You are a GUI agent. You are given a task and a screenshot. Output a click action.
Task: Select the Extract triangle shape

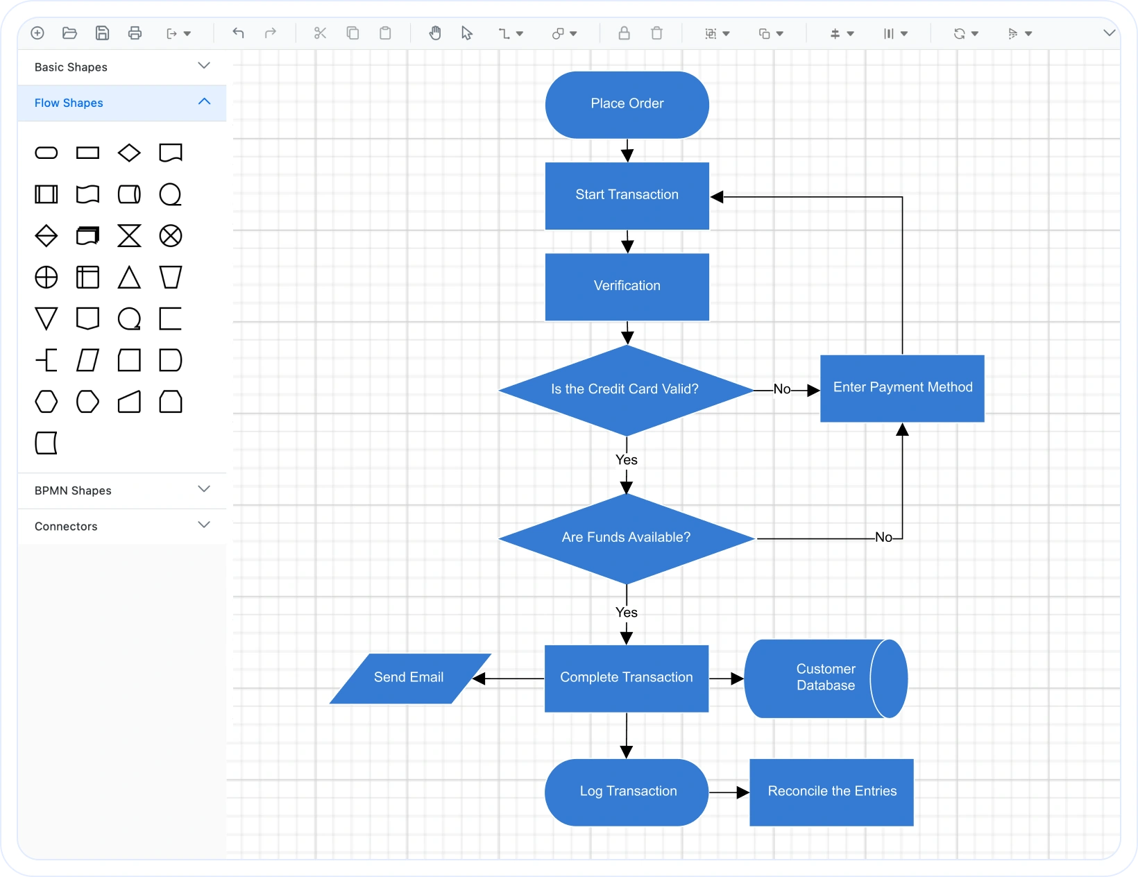pos(129,278)
